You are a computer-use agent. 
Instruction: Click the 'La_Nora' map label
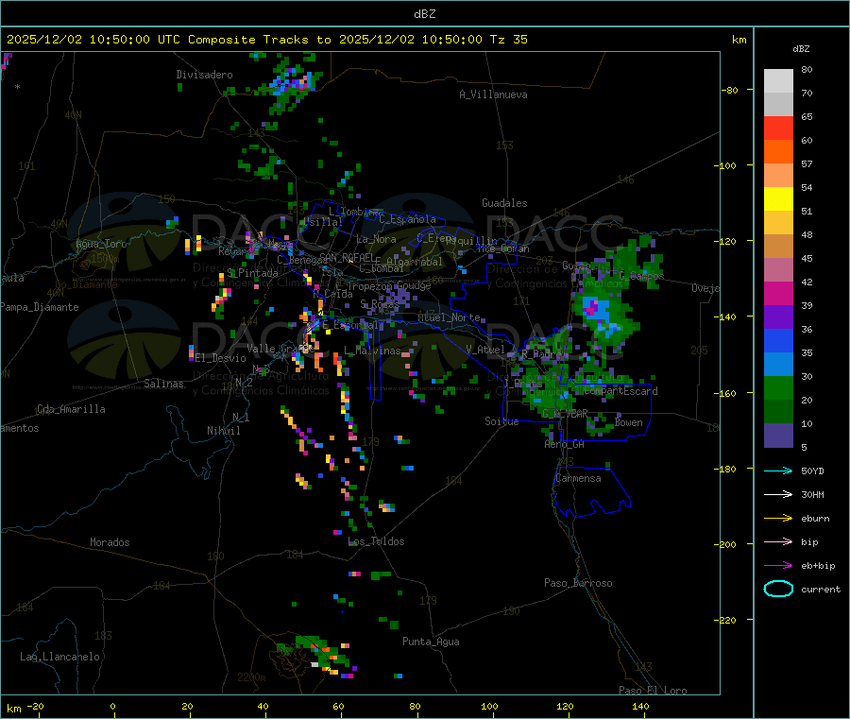376,239
